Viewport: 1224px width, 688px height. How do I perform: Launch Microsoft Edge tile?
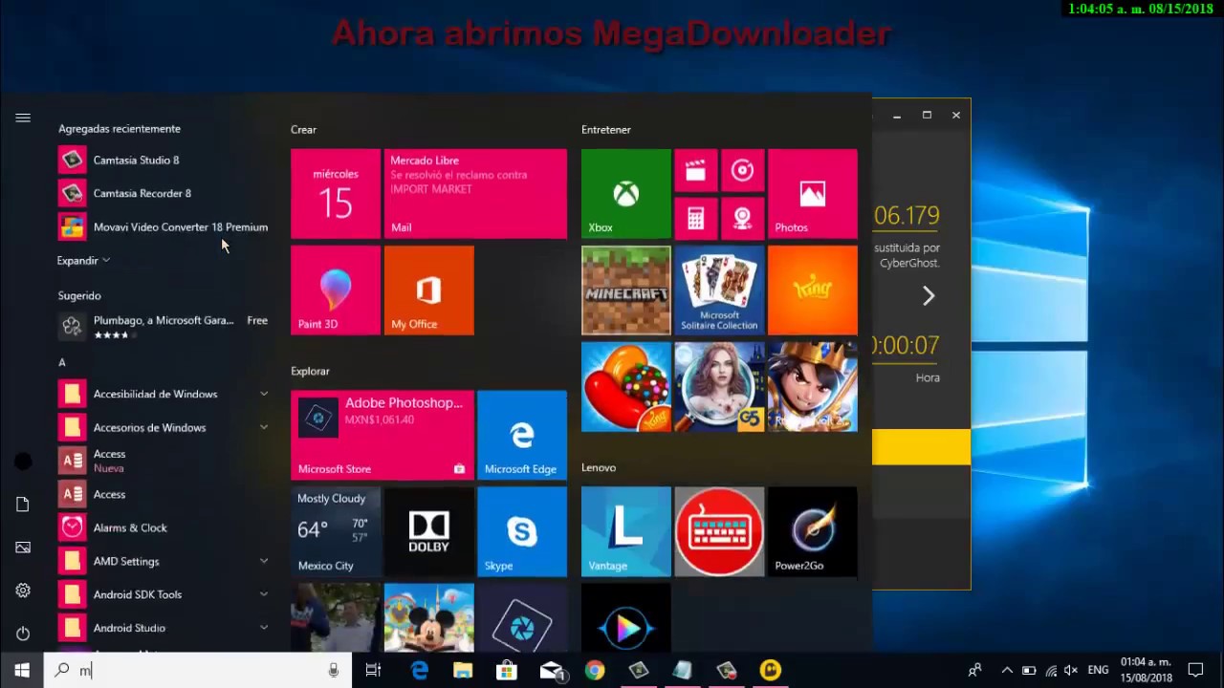[522, 435]
